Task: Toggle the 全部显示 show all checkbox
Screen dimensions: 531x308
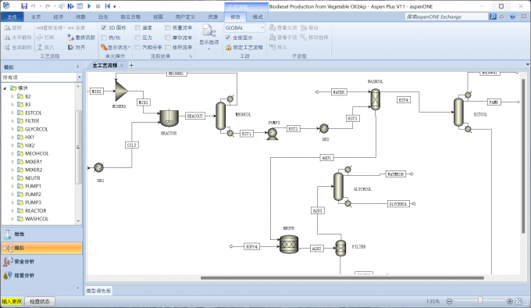Action: [x=228, y=38]
